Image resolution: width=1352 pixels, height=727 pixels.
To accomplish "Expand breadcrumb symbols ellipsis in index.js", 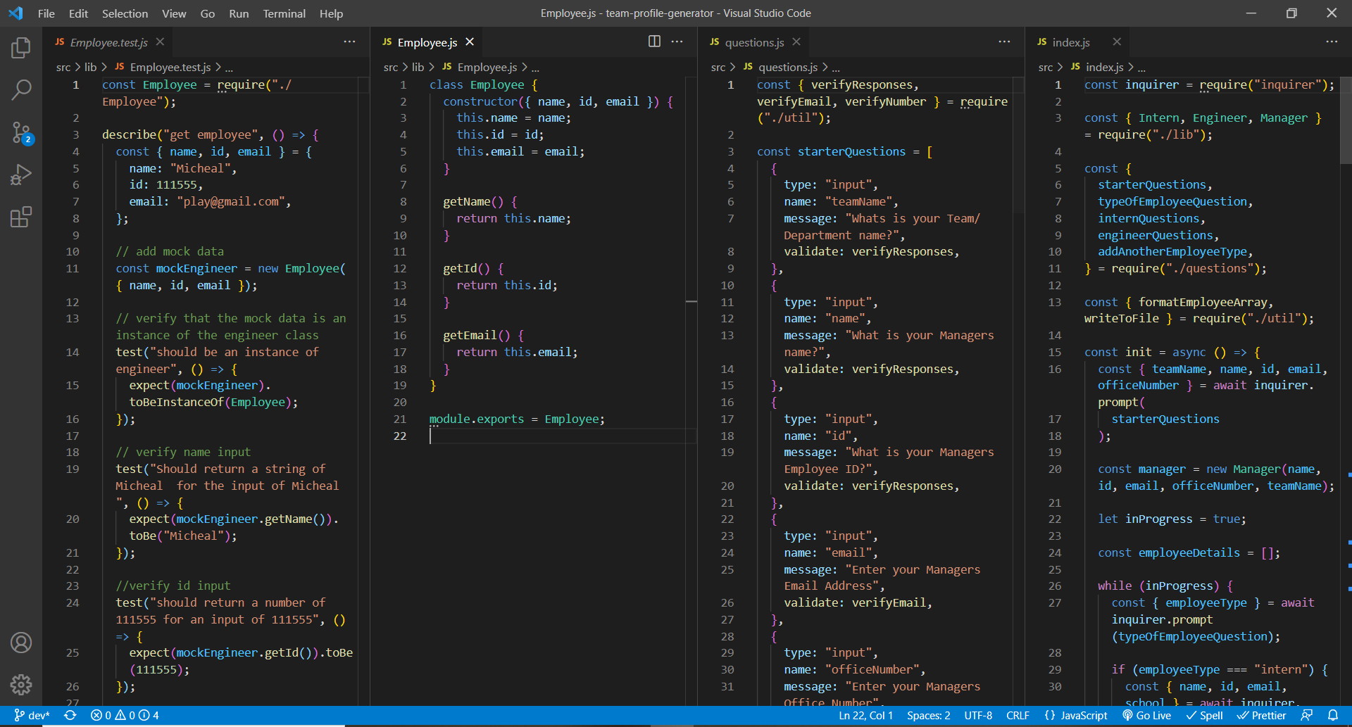I will pos(1141,68).
